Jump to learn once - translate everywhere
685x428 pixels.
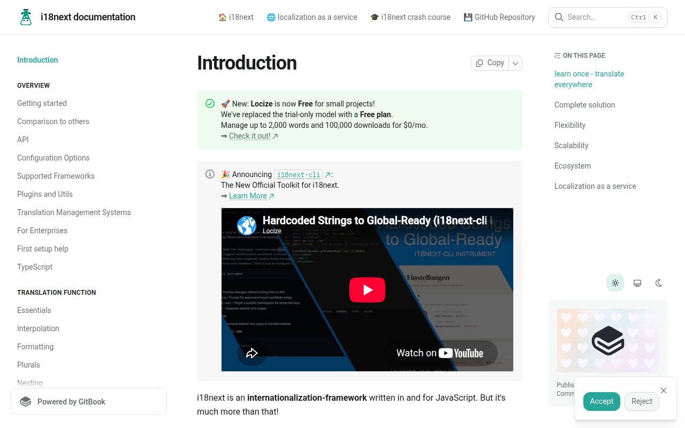pyautogui.click(x=589, y=79)
